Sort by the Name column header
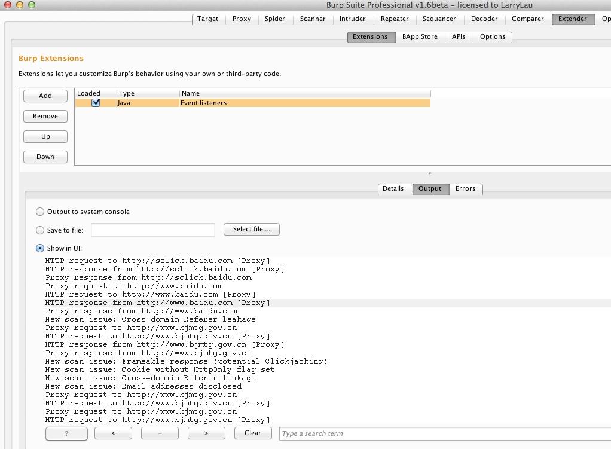This screenshot has height=449, width=611. [x=305, y=93]
